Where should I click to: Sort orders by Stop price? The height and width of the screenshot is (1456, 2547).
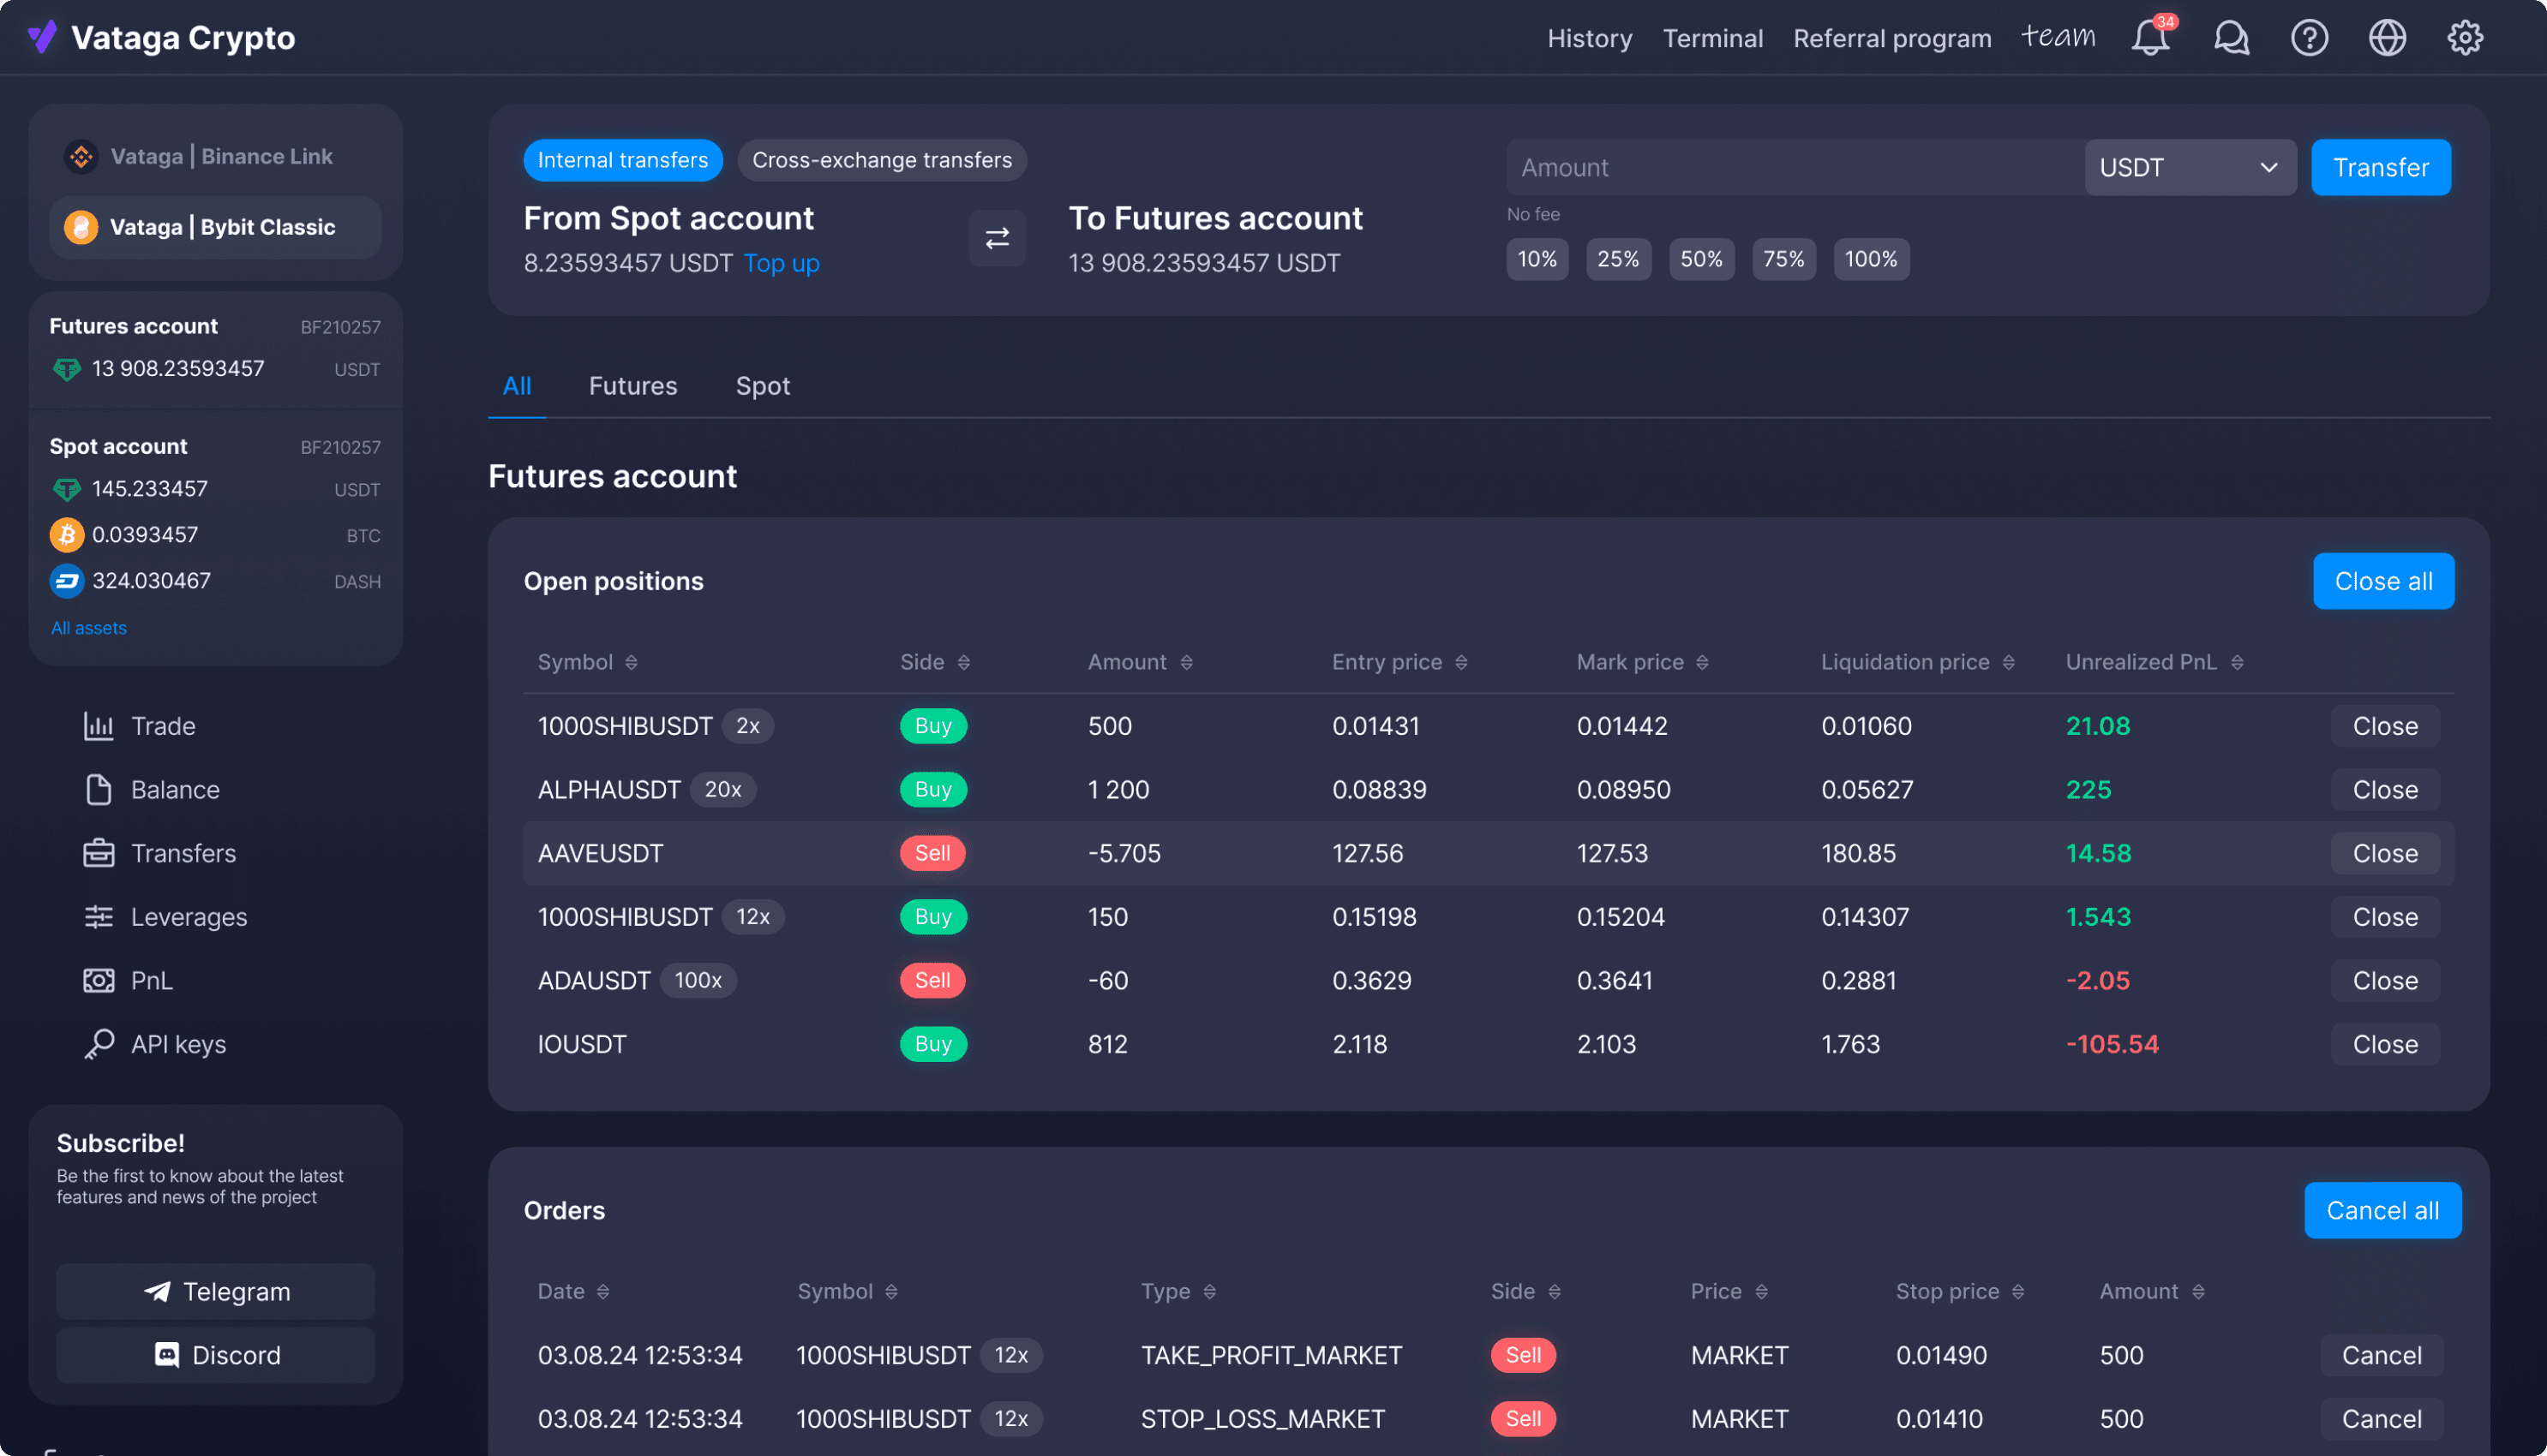tap(2017, 1292)
